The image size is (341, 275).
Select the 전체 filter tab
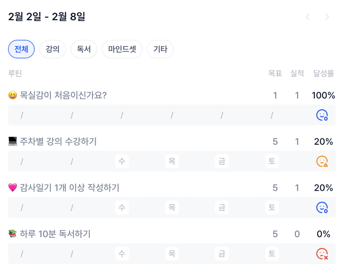coord(21,49)
